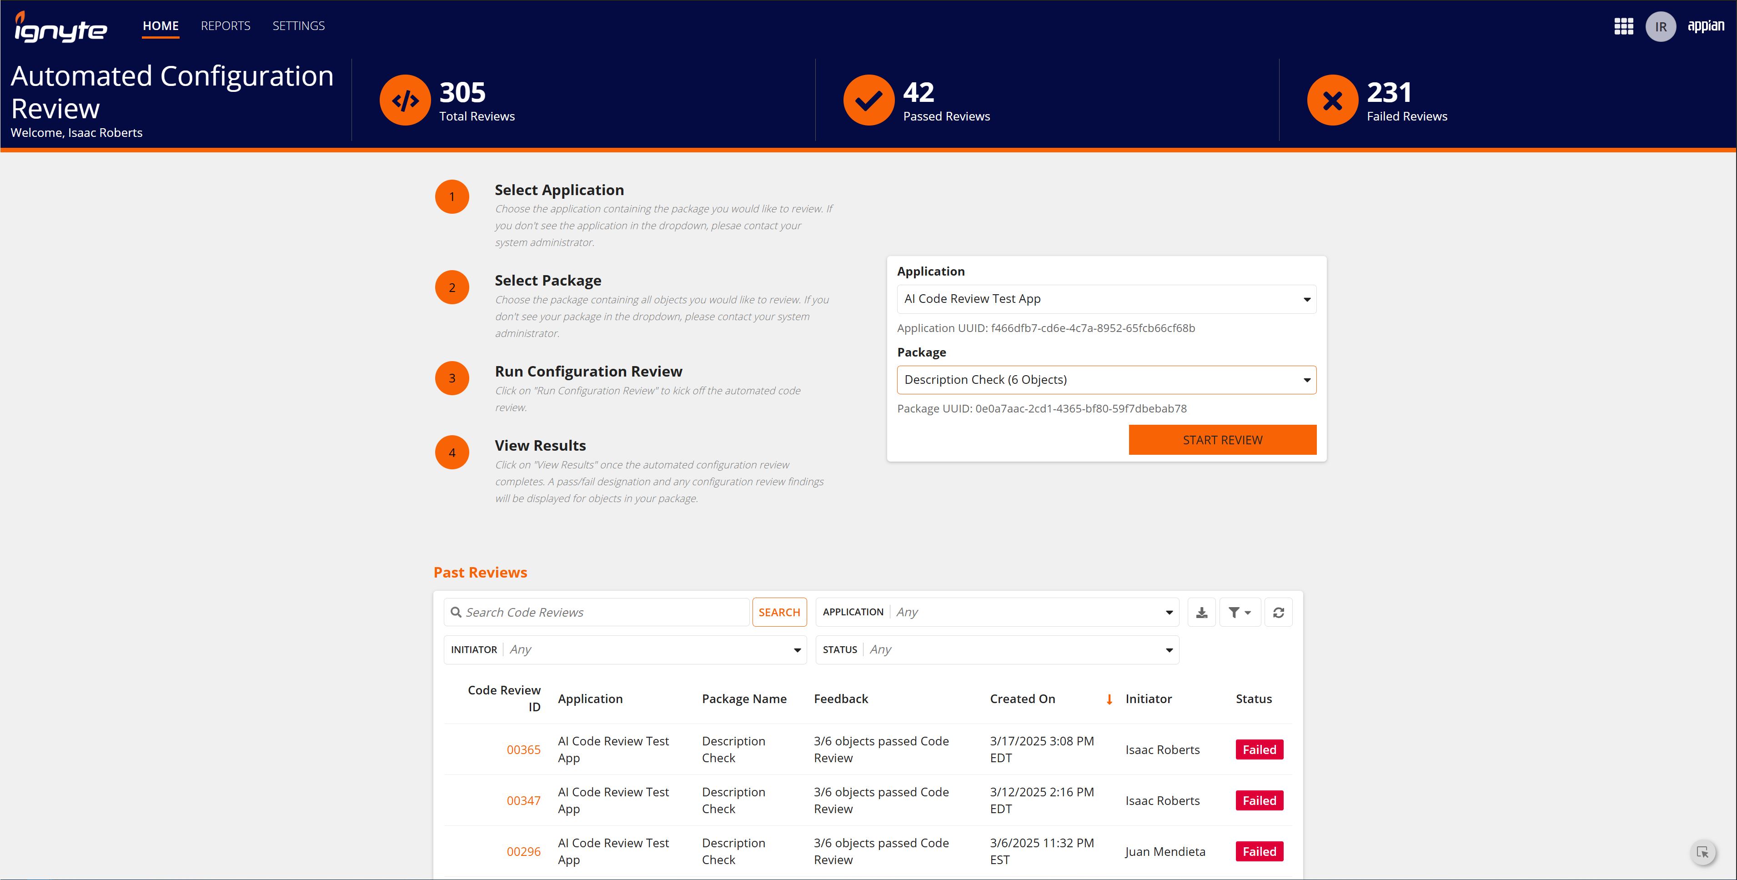Click the Package UUID text
The height and width of the screenshot is (880, 1737).
click(x=1042, y=409)
